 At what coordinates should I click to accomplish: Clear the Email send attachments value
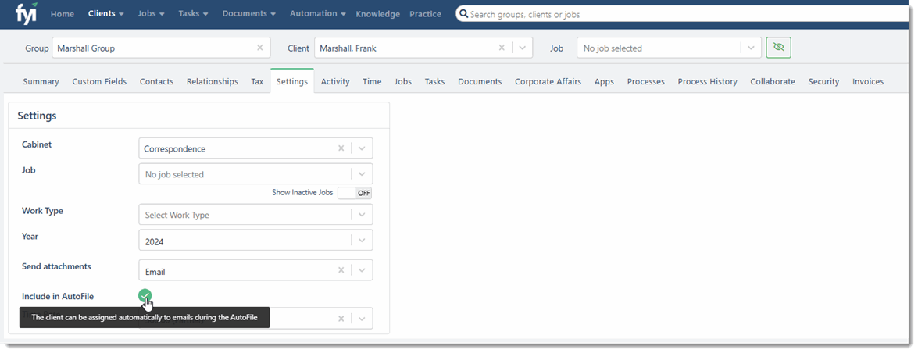tap(341, 270)
